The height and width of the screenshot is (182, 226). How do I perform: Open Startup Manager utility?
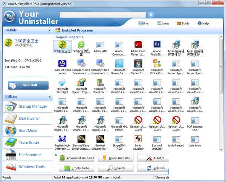coord(28,107)
